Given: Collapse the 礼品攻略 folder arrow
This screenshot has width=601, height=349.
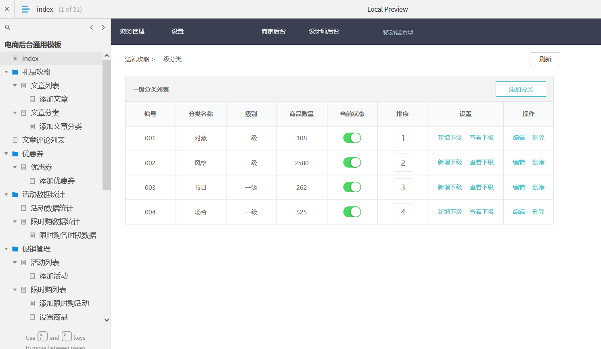Looking at the screenshot, I should point(6,72).
